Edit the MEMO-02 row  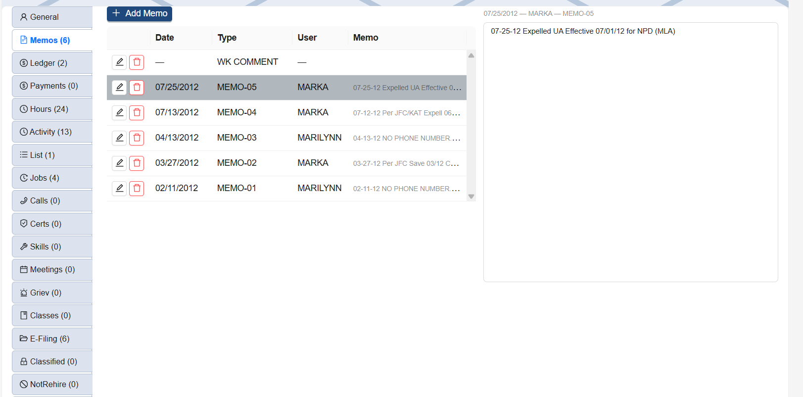click(x=119, y=163)
